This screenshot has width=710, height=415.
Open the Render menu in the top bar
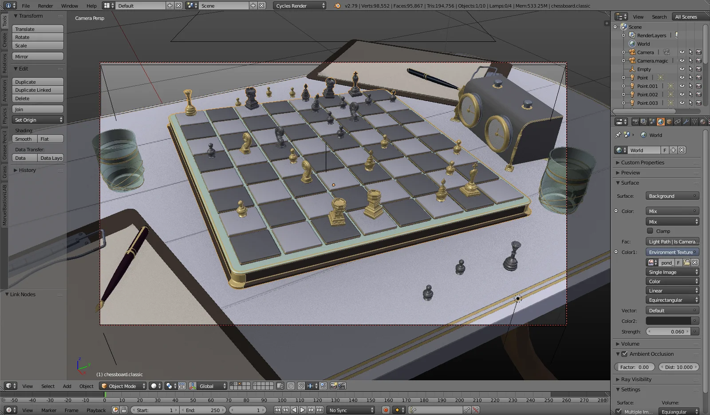point(45,6)
